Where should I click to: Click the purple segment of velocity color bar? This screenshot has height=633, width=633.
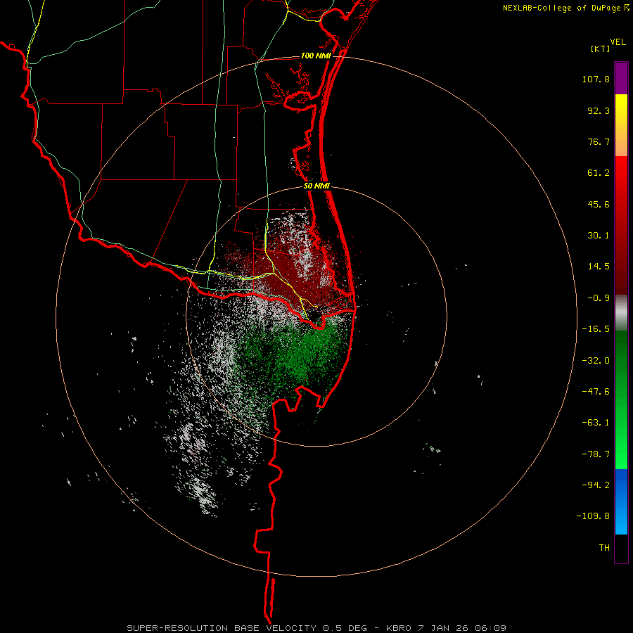pos(621,78)
